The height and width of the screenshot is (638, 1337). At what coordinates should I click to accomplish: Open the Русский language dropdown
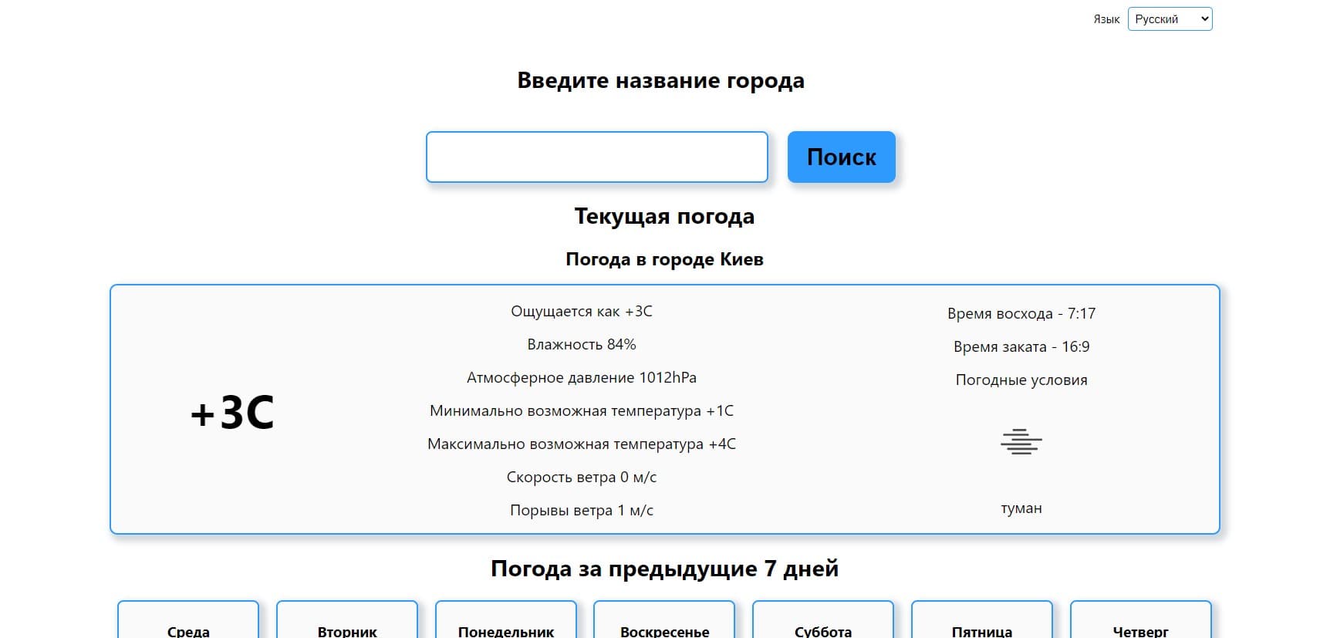pos(1170,19)
